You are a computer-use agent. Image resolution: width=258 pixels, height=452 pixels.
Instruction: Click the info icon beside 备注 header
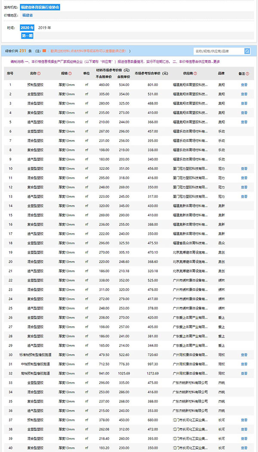click(x=248, y=74)
